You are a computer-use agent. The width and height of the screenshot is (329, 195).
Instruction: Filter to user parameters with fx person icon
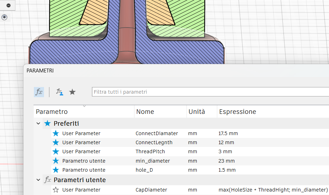pyautogui.click(x=60, y=92)
